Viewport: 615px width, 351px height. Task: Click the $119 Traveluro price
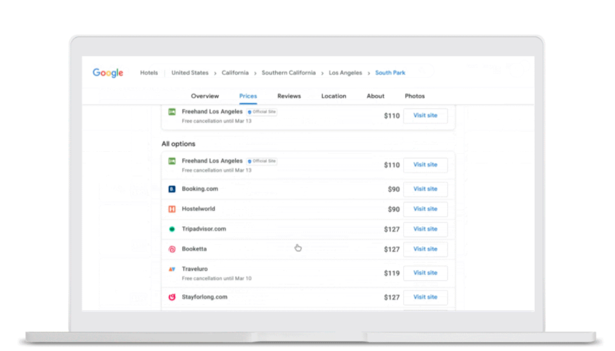(392, 273)
